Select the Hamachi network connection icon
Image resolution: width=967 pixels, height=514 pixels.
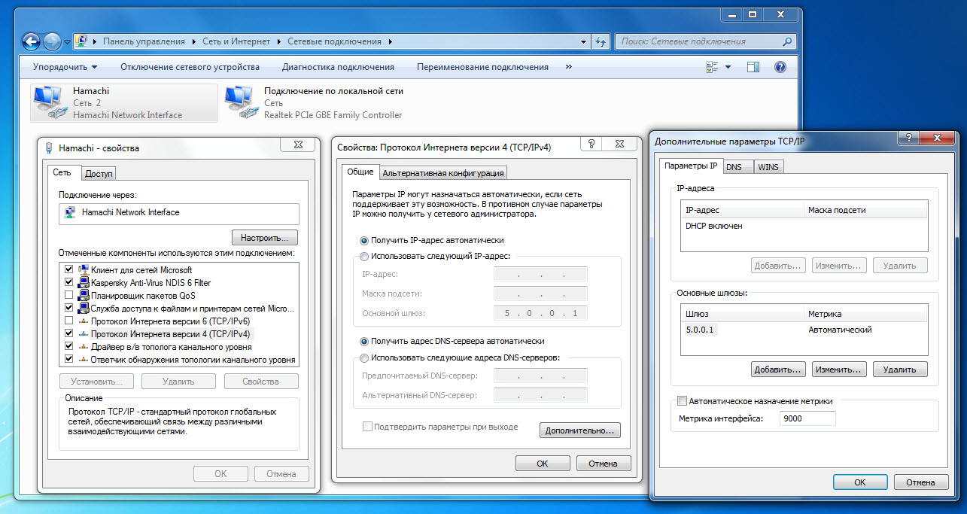pyautogui.click(x=48, y=103)
